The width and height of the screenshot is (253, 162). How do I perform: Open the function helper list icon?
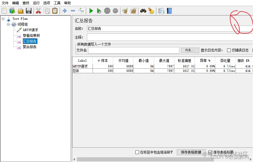pos(161,11)
